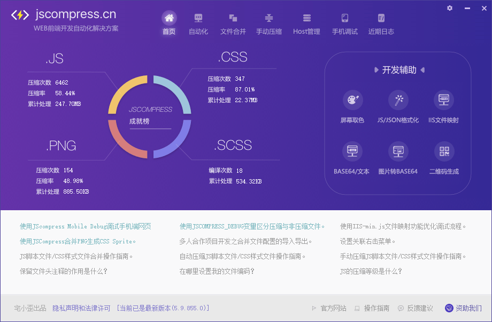Go to previous 开发辅助 page arrow

(376, 70)
